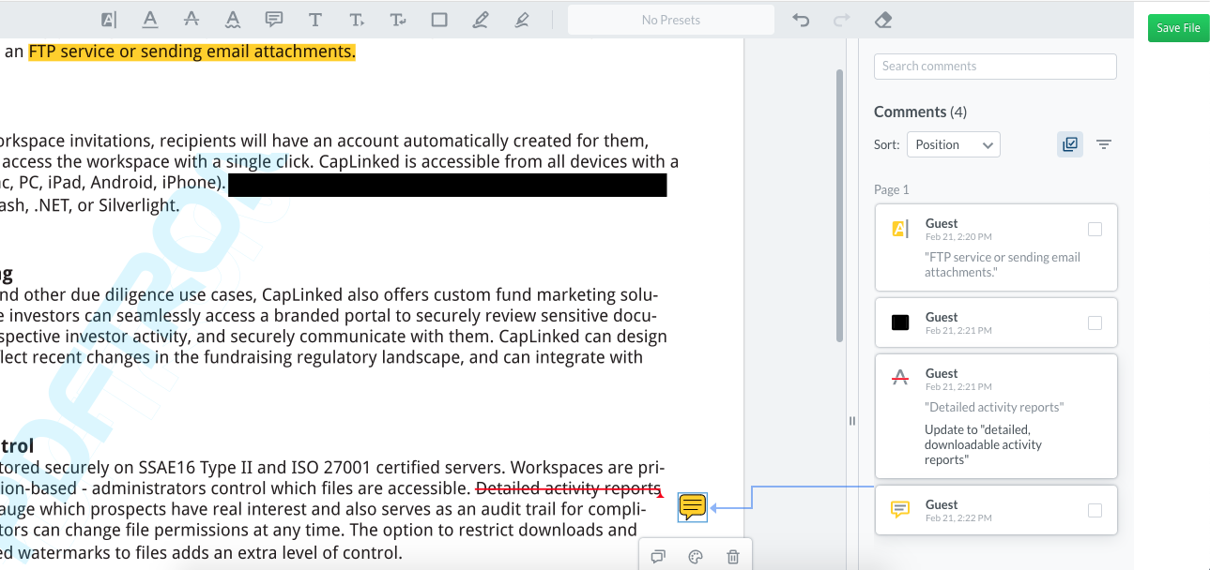The width and height of the screenshot is (1210, 570).
Task: Open the Sort Position dropdown
Action: coord(954,144)
